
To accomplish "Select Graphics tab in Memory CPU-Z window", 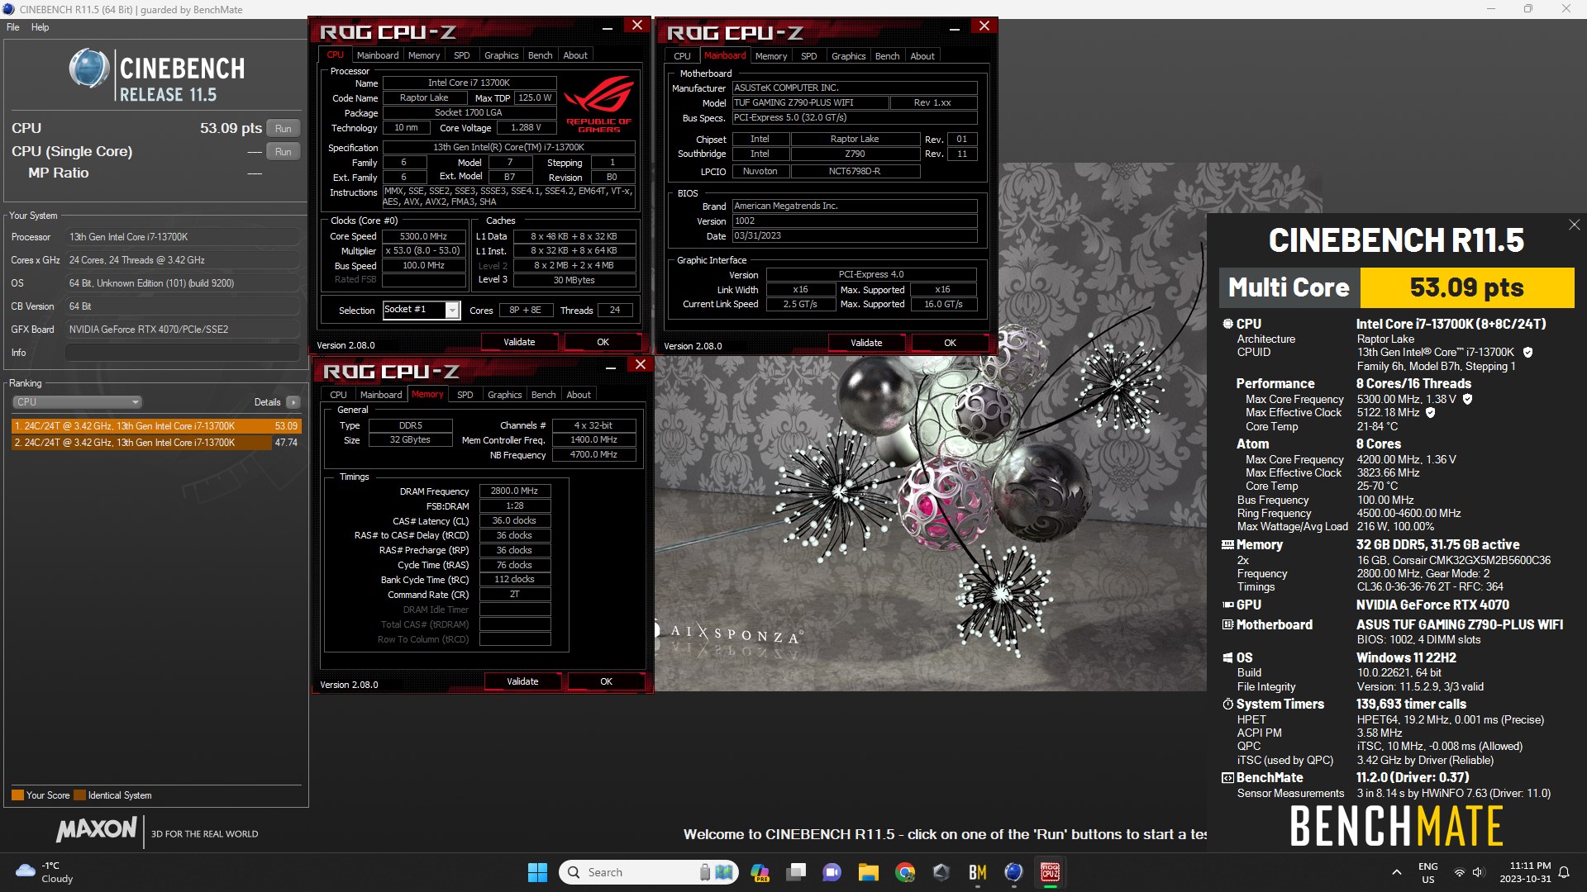I will (x=505, y=395).
